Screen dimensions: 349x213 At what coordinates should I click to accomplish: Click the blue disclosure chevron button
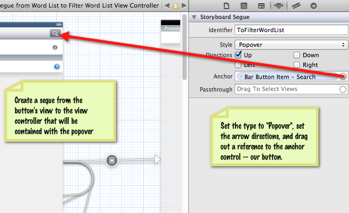[57, 66]
